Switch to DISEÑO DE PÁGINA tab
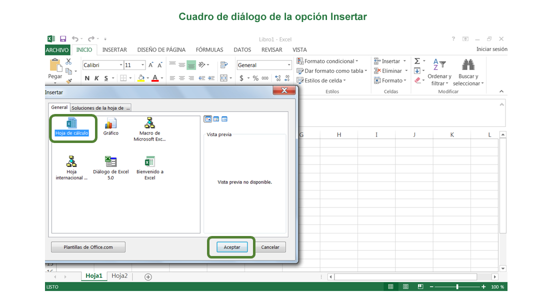Screen dimensions: 550x304 (x=161, y=50)
